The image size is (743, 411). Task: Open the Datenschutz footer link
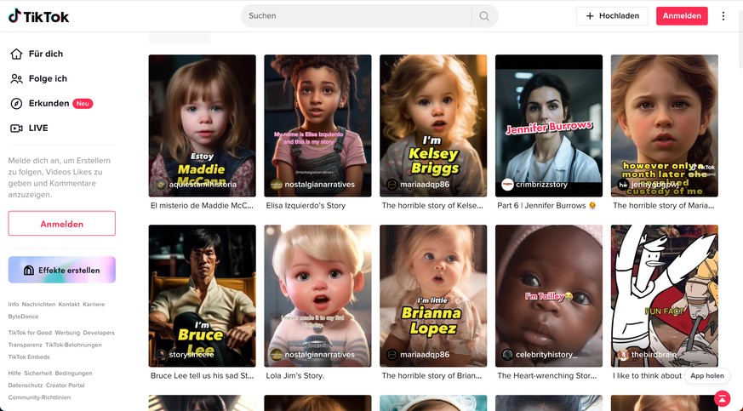coord(26,385)
